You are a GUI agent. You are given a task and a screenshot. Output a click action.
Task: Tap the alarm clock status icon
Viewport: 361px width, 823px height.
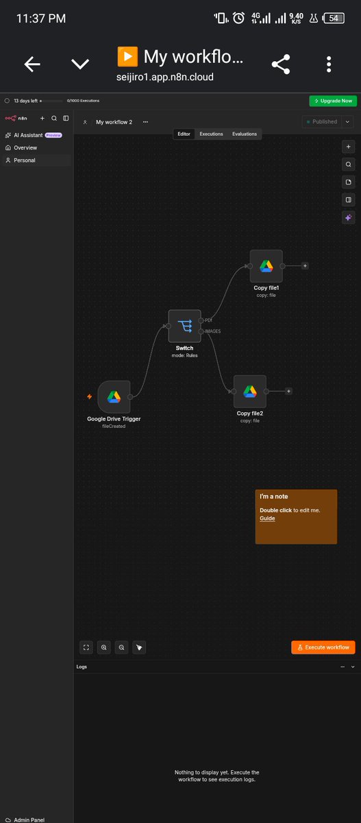pyautogui.click(x=238, y=19)
